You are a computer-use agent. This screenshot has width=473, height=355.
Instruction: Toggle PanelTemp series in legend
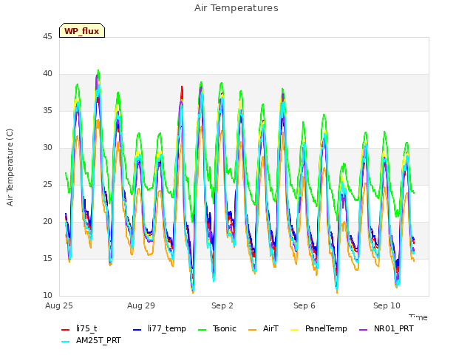319,328
